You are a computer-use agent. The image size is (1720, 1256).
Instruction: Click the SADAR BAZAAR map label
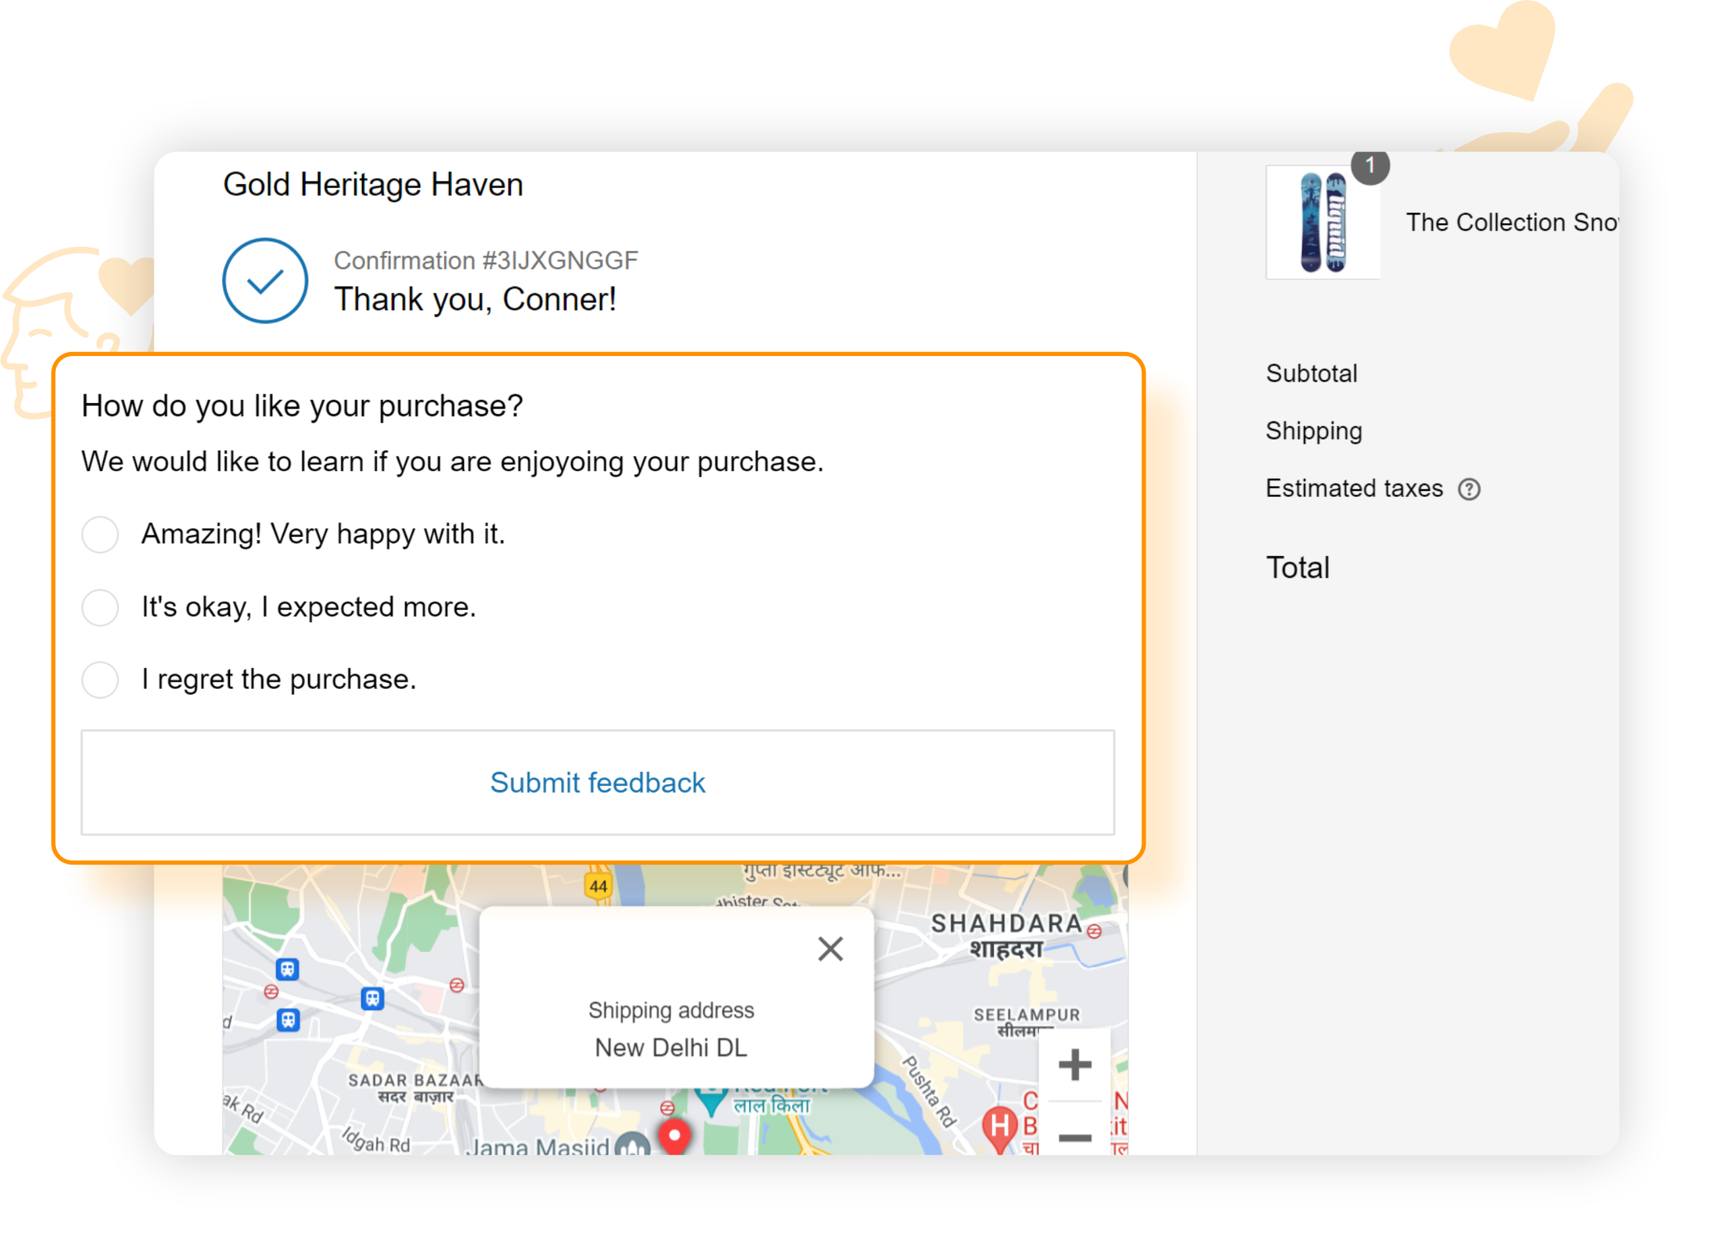point(415,1080)
